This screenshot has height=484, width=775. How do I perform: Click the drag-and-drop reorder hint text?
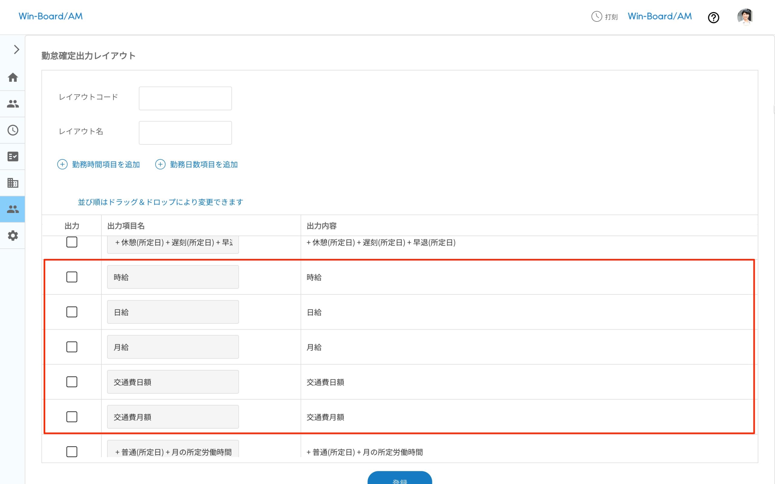click(160, 202)
